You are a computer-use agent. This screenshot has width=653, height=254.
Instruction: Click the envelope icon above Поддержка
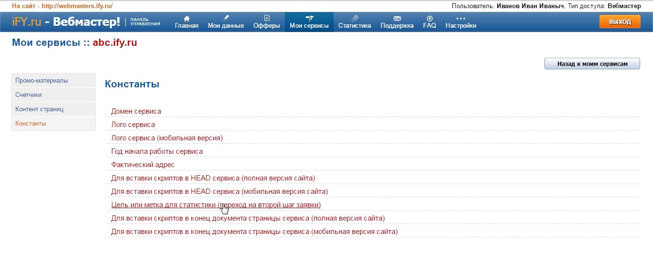click(397, 18)
